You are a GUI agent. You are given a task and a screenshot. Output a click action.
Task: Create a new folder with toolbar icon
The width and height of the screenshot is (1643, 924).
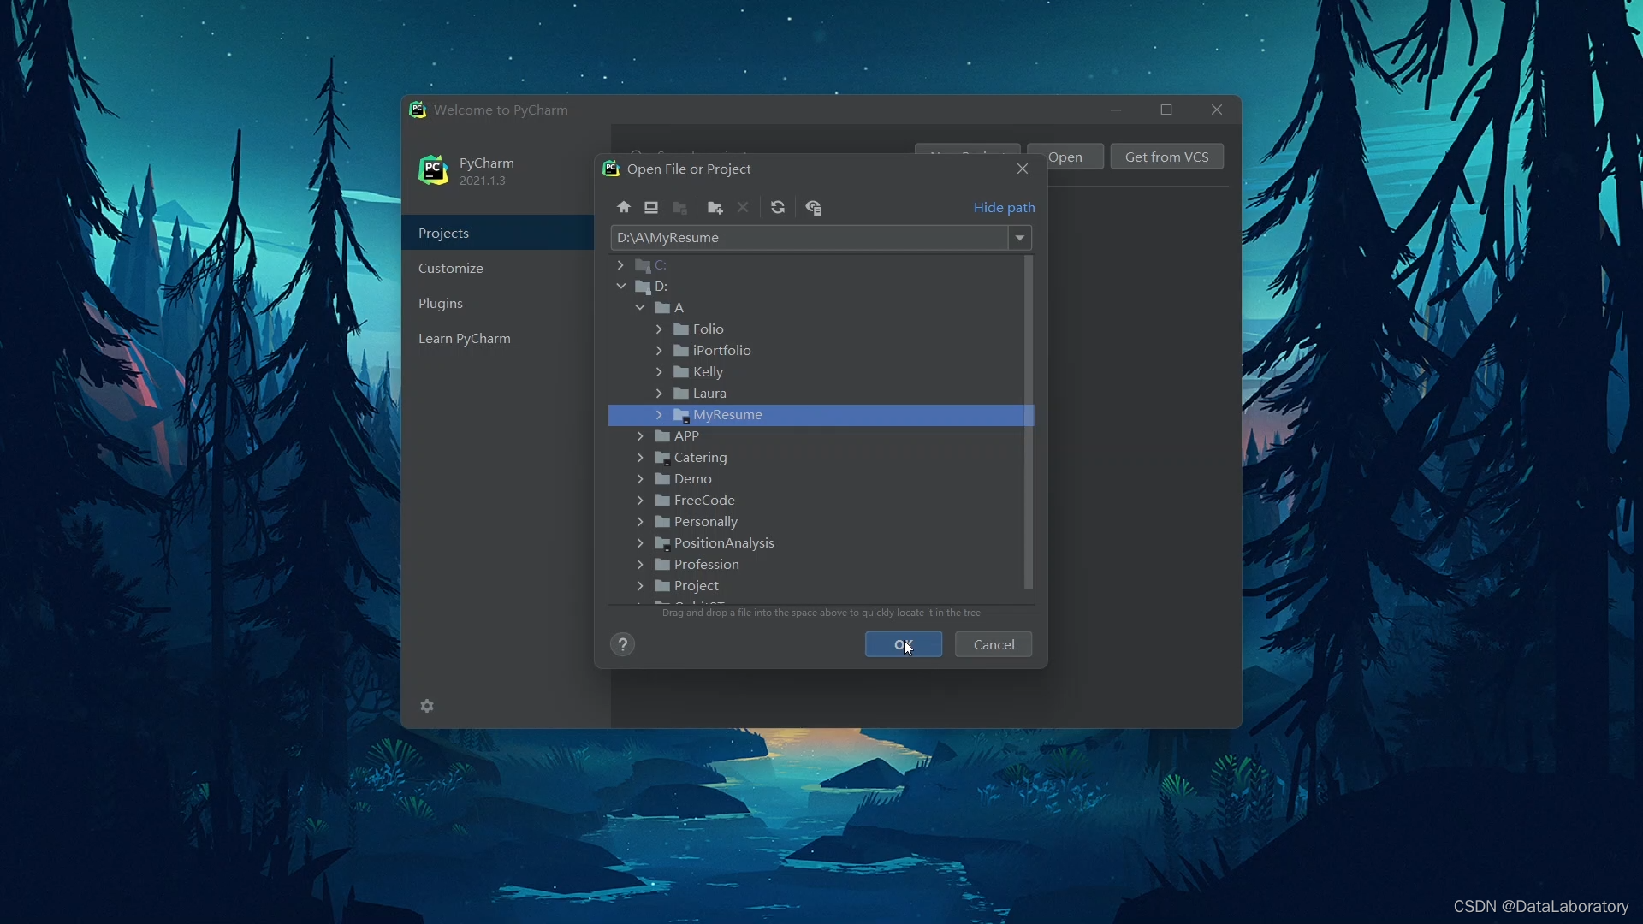pyautogui.click(x=715, y=208)
